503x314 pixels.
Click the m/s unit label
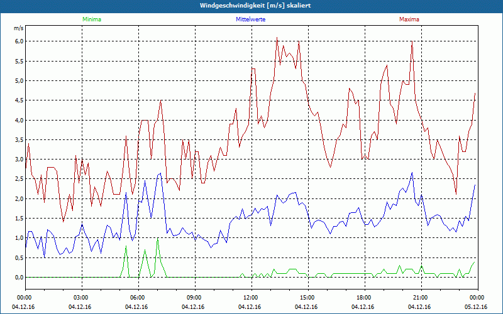(x=19, y=28)
